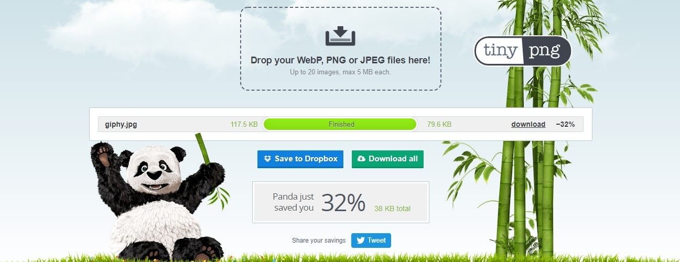680x262 pixels.
Task: Open the download link for giphy.jpg
Action: [x=528, y=125]
